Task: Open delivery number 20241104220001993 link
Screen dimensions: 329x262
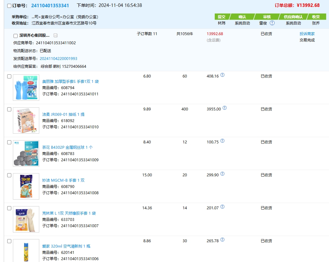Action: (58, 59)
